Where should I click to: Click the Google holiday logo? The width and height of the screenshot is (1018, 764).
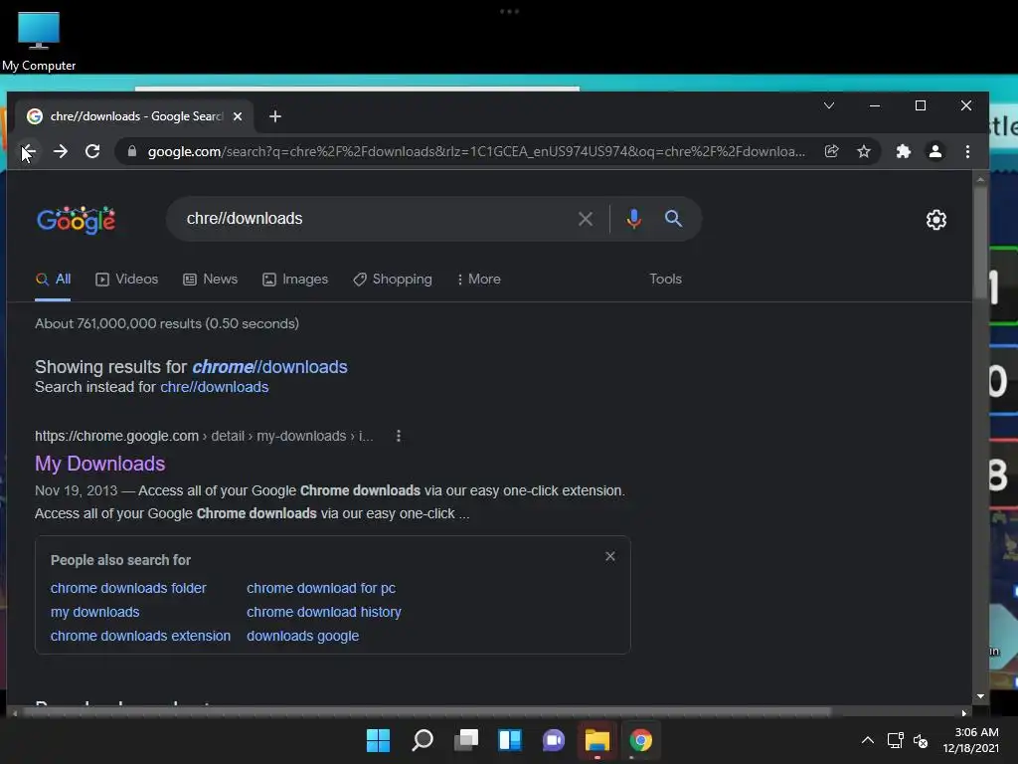tap(77, 220)
